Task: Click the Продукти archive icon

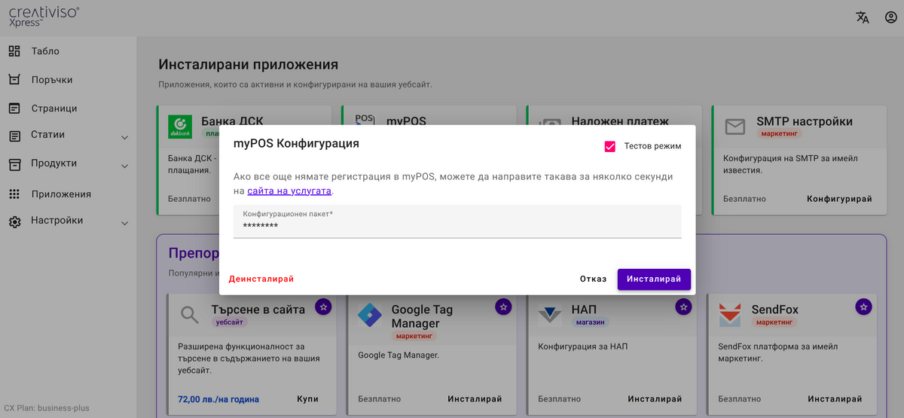Action: click(x=14, y=164)
